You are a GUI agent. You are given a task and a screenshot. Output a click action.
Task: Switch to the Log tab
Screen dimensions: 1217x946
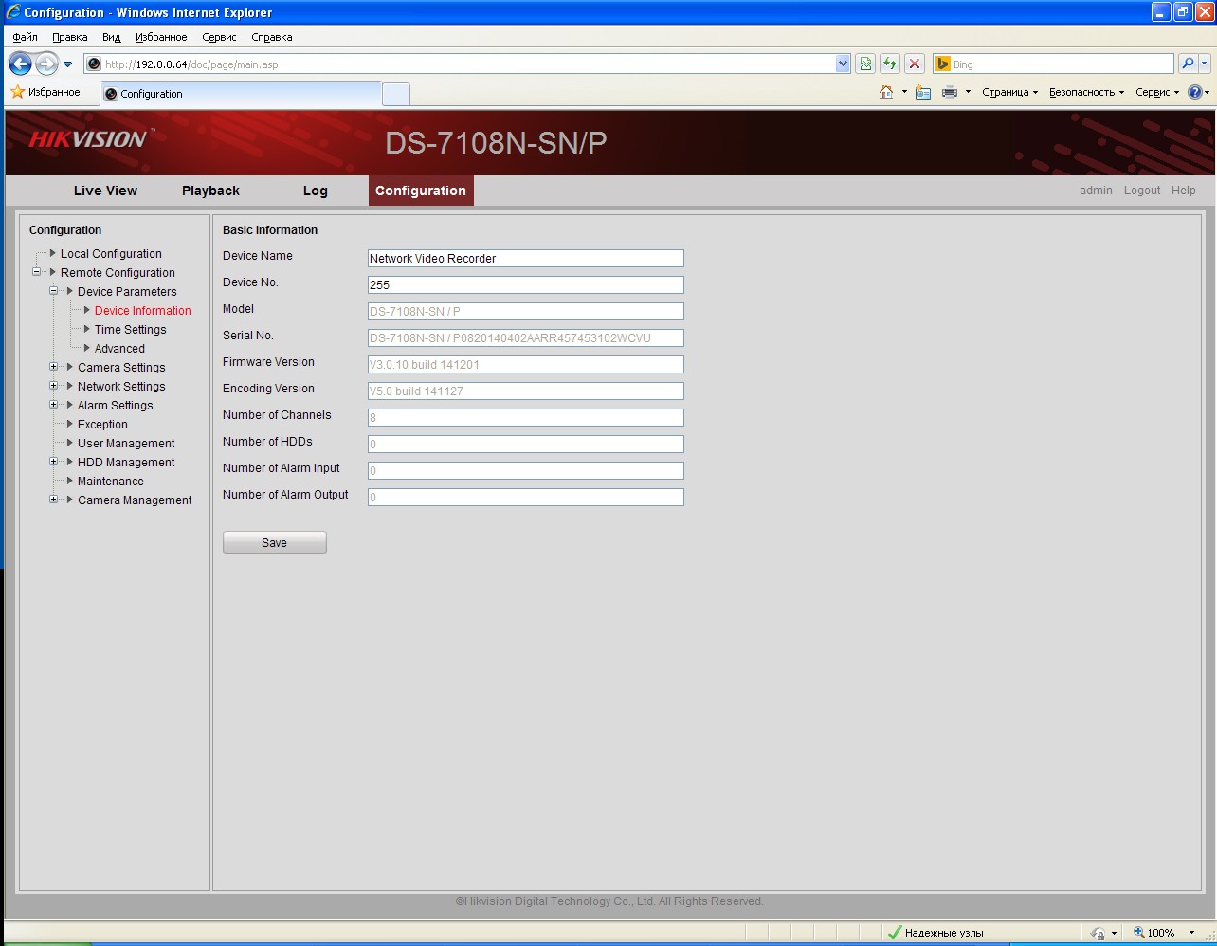coord(315,191)
